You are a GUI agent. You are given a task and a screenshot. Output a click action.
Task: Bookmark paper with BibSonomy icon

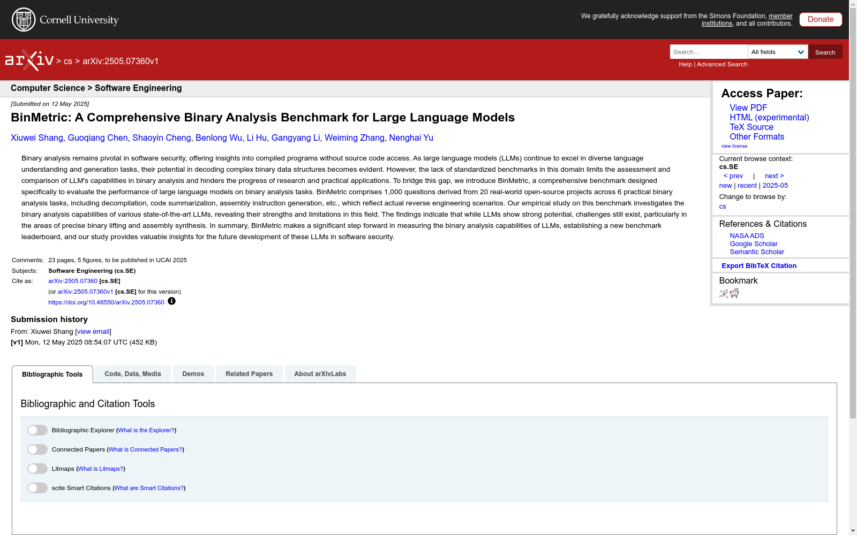click(x=724, y=293)
